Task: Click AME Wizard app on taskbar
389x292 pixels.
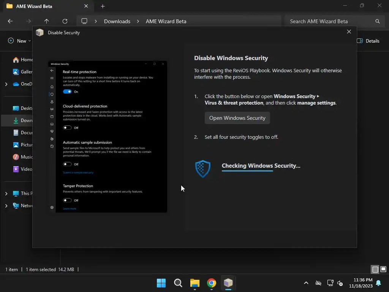Action: [x=228, y=283]
